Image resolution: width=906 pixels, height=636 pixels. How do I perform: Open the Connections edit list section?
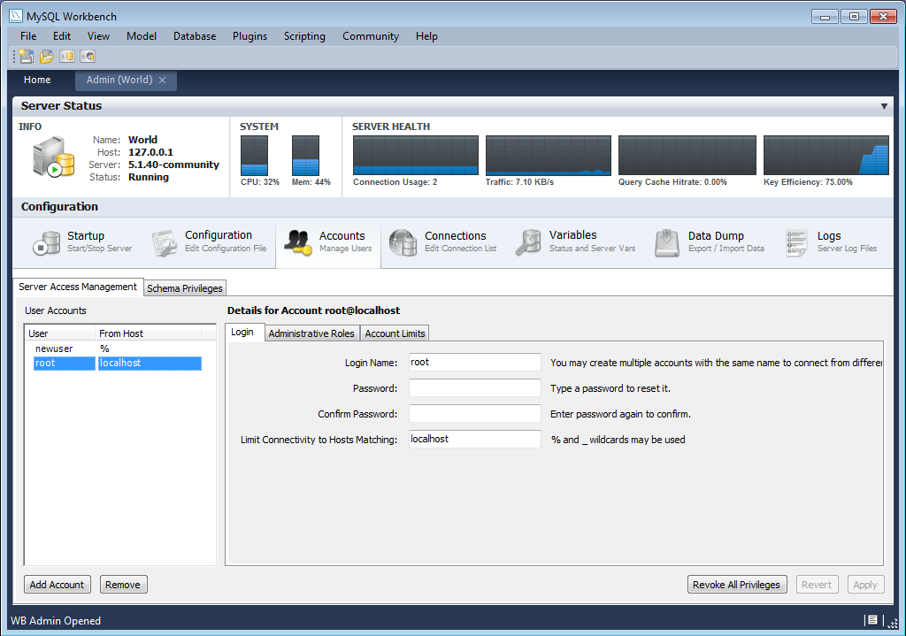coord(441,241)
